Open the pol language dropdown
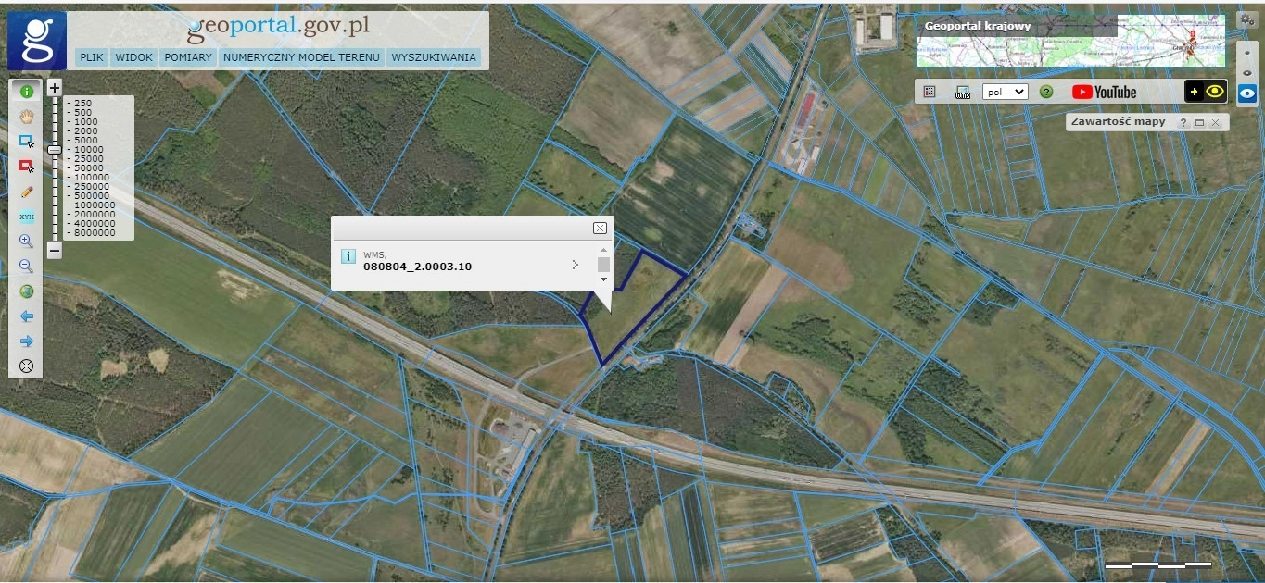The height and width of the screenshot is (583, 1265). (x=1006, y=92)
